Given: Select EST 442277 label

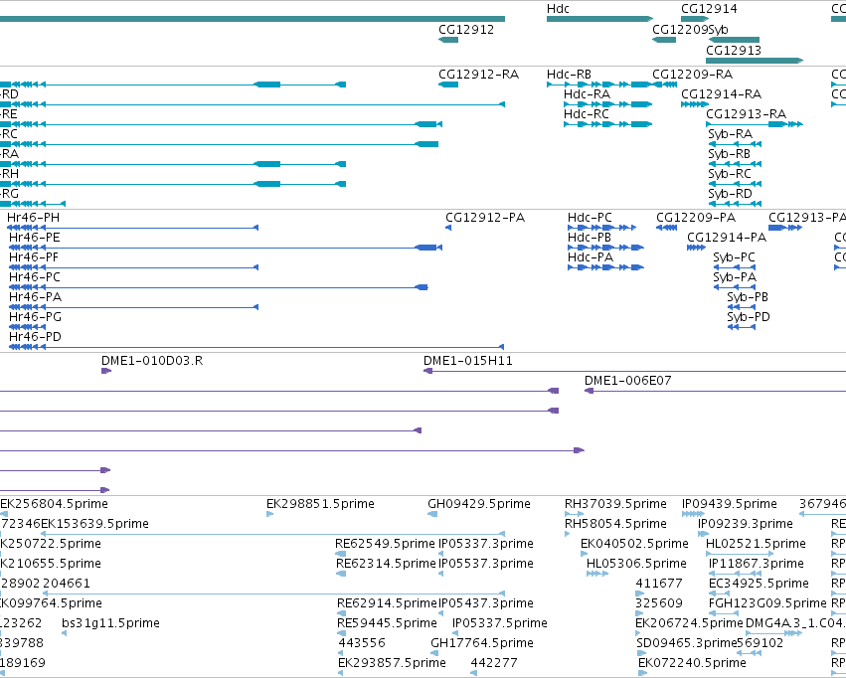Looking at the screenshot, I should (494, 663).
